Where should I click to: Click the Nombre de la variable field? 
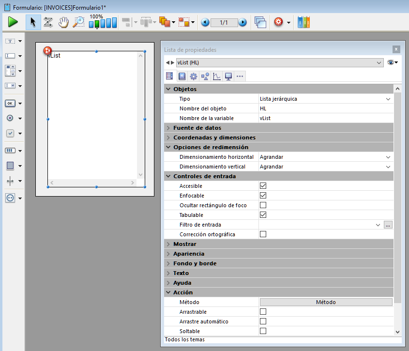[x=324, y=118]
